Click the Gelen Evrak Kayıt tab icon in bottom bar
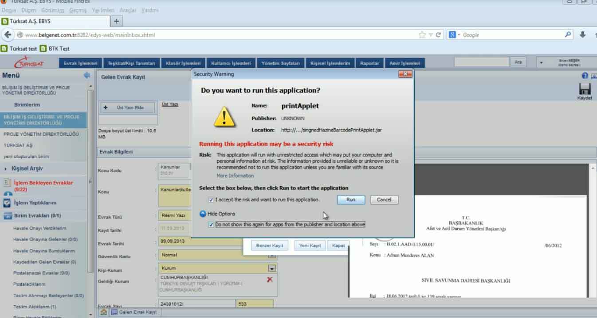The image size is (597, 318). (114, 312)
